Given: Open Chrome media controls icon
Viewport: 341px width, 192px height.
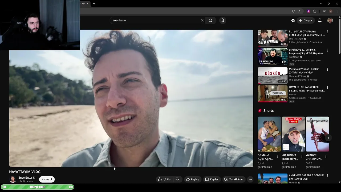Looking at the screenshot, I should pyautogui.click(x=324, y=11).
